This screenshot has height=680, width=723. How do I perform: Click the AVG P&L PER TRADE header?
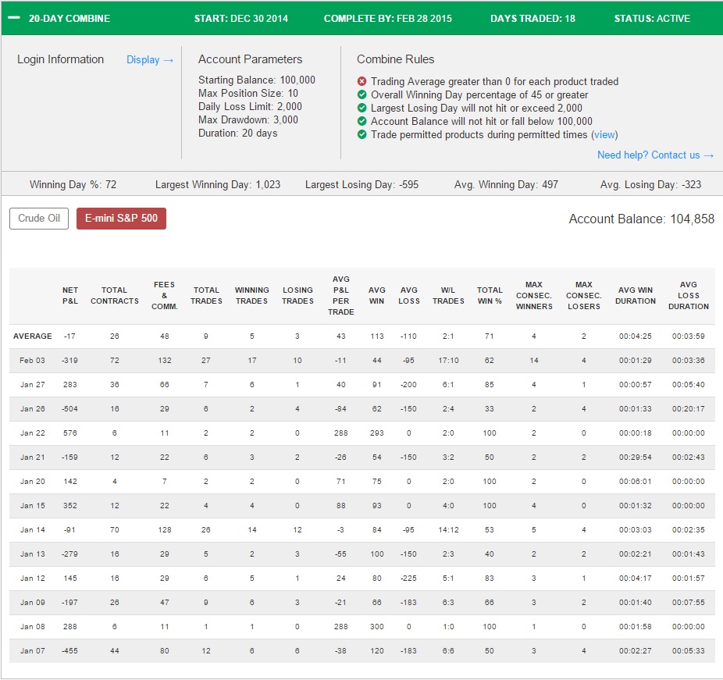click(340, 296)
